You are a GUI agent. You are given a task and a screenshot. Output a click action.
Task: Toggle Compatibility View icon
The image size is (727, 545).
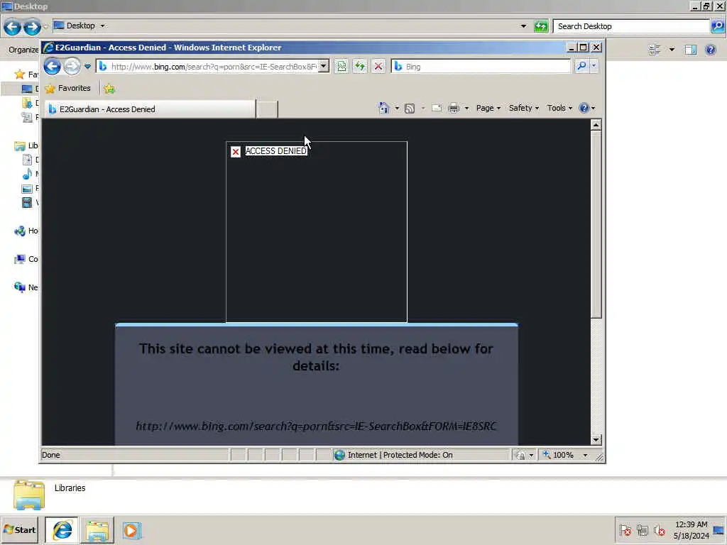[x=341, y=66]
